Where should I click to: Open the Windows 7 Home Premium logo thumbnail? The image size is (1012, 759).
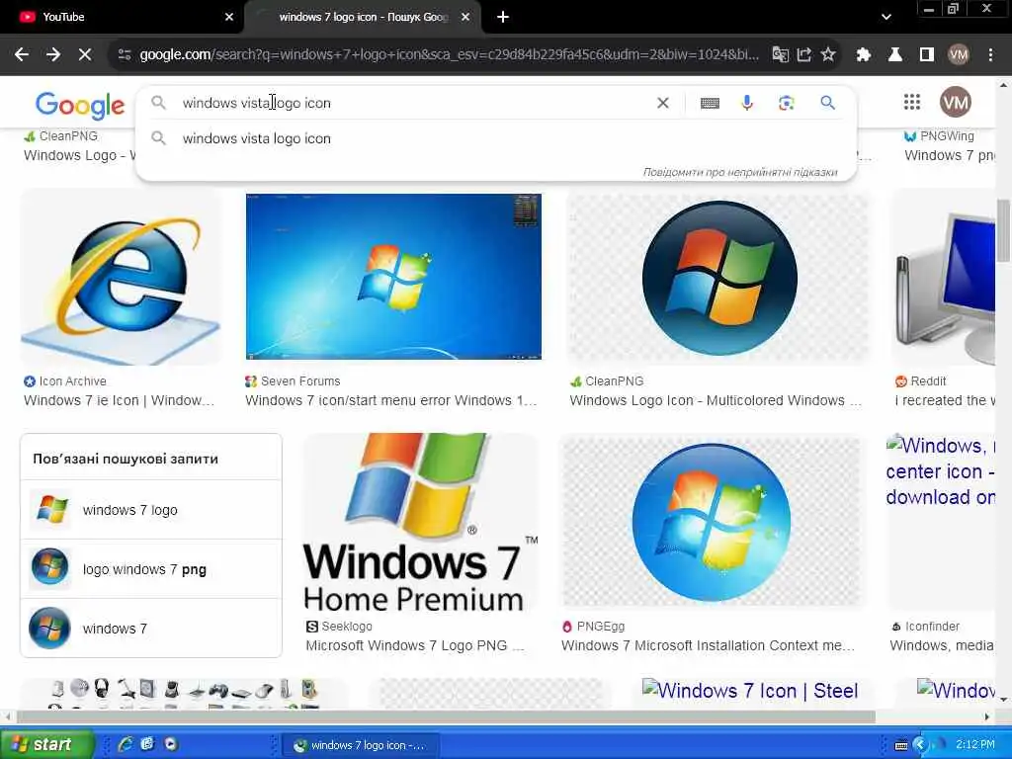coord(419,522)
